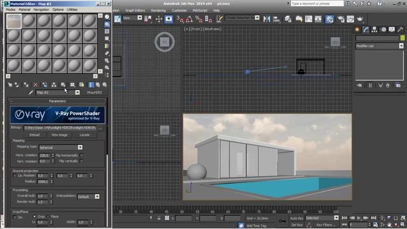407x229 pixels.
Task: Click Go to Start playback control
Action: point(345,218)
